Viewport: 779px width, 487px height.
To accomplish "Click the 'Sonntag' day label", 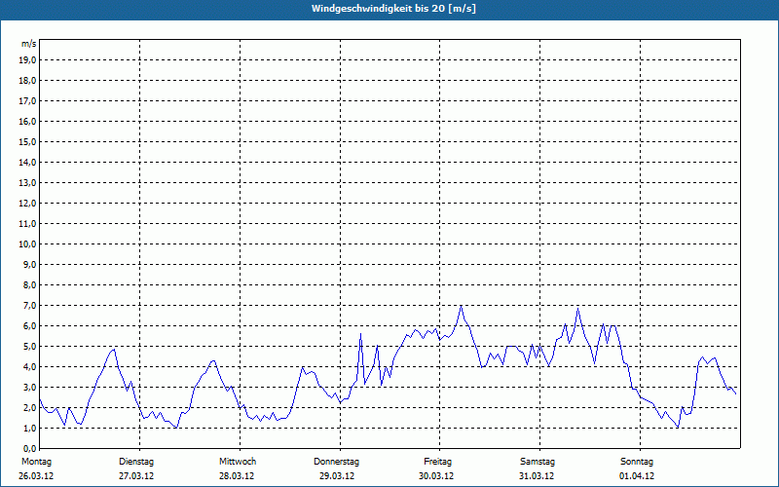I will click(637, 462).
